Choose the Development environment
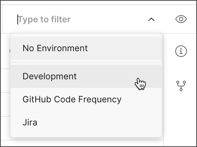The width and height of the screenshot is (197, 147). (x=86, y=76)
